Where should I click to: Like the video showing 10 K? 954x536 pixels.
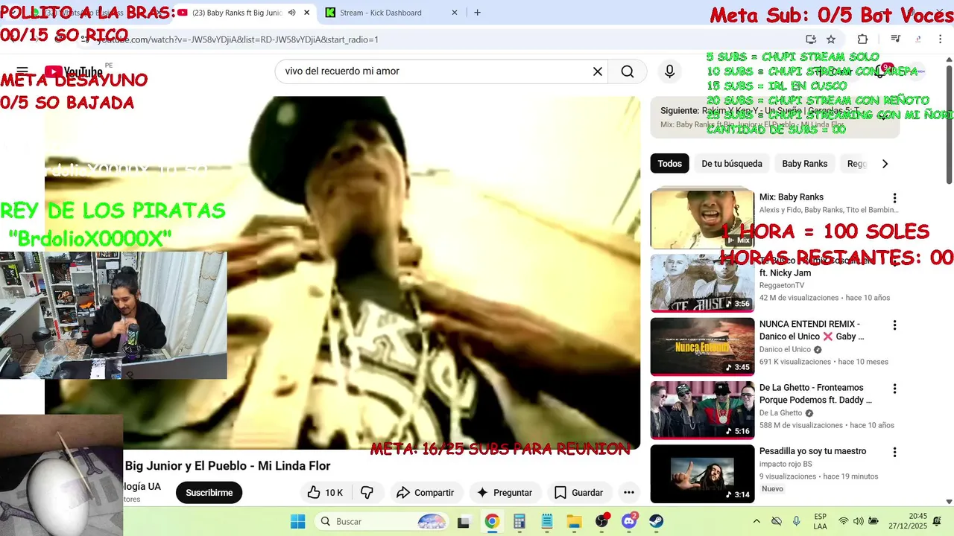pyautogui.click(x=324, y=493)
